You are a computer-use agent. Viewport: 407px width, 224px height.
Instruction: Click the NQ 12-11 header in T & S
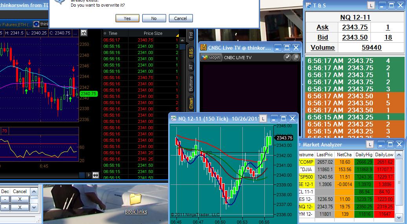click(355, 17)
